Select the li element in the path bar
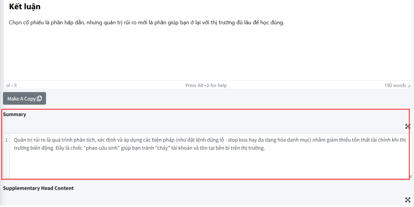Image resolution: width=414 pixels, height=207 pixels. pos(15,85)
